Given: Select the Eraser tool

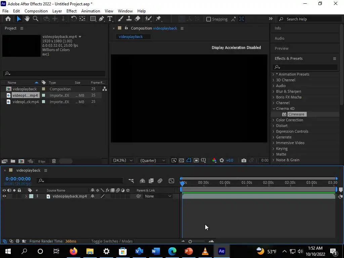Looking at the screenshot, I should point(137,19).
